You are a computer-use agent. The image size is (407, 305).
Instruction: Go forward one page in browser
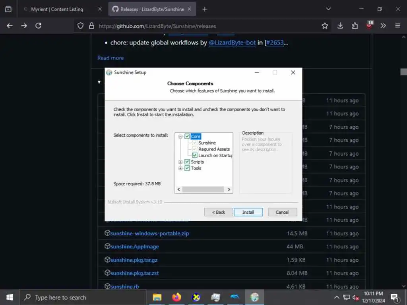click(24, 26)
